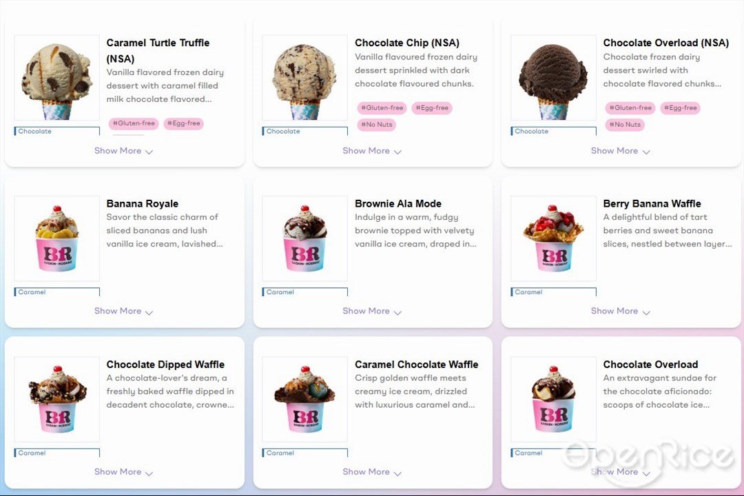The width and height of the screenshot is (744, 496).
Task: Open the dark Chocolate Overload (NSA) cone image
Action: coord(553,77)
